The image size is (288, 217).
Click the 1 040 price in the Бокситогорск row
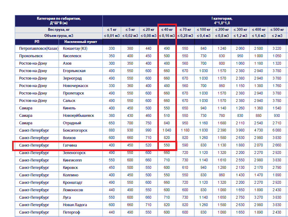point(167,130)
